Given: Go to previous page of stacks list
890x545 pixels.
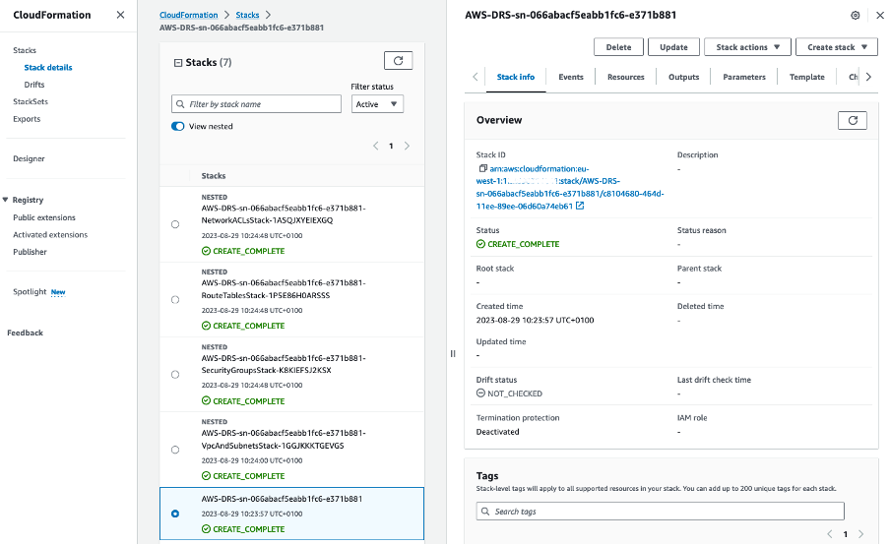Looking at the screenshot, I should click(375, 146).
